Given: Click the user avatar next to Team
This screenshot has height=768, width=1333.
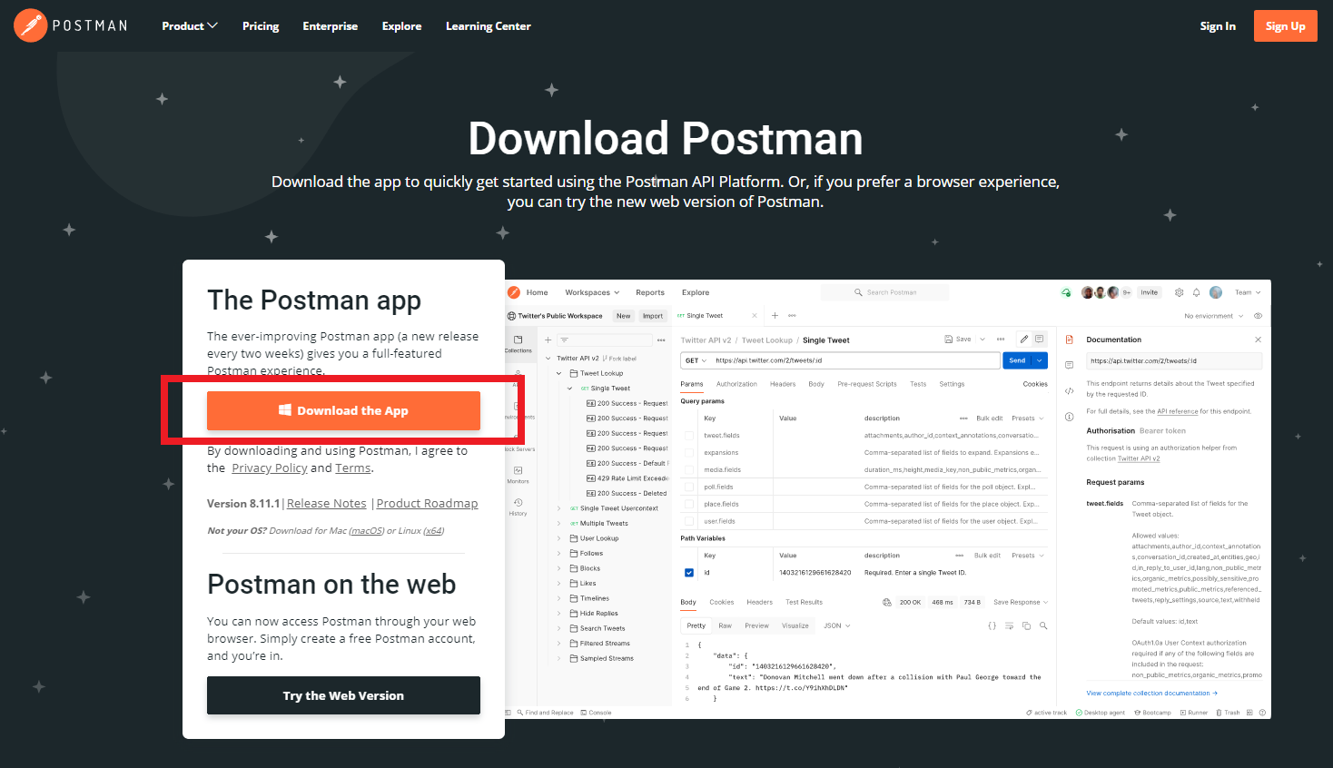Looking at the screenshot, I should click(1216, 292).
